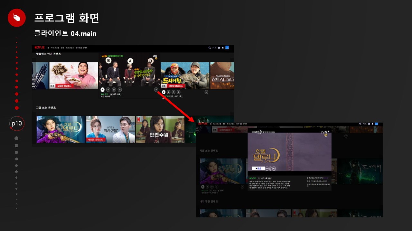Open the gift icon in detail screen header
Screen dimensions: 412x231
point(369,124)
